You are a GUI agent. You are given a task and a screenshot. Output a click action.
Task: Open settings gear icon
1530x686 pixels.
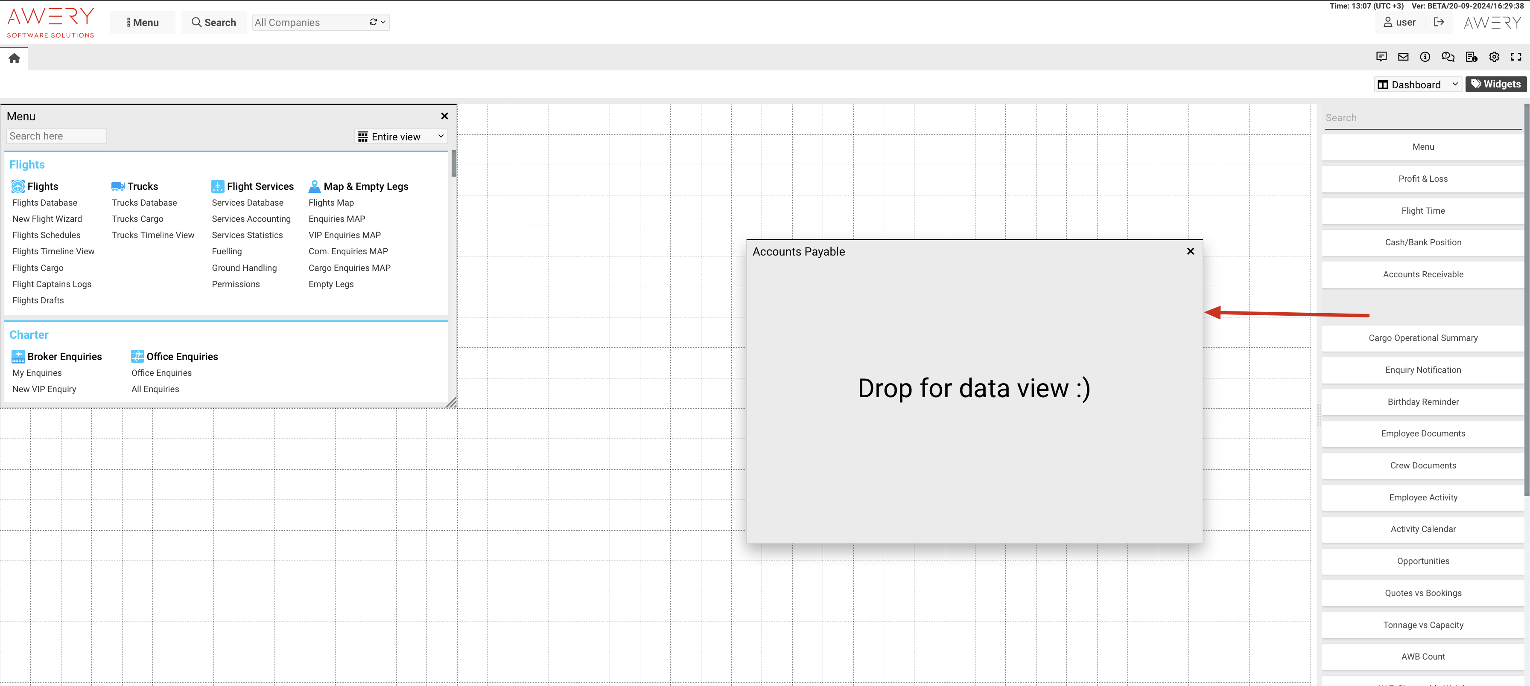click(1494, 57)
